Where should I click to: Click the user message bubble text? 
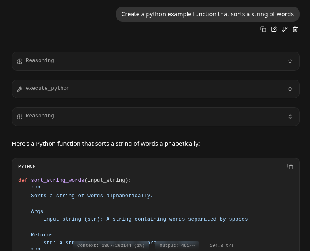[x=207, y=14]
